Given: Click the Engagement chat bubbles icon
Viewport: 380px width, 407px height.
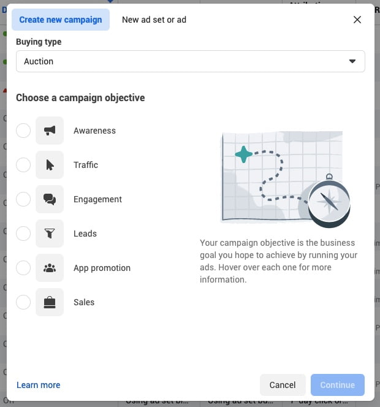Looking at the screenshot, I should pos(50,199).
